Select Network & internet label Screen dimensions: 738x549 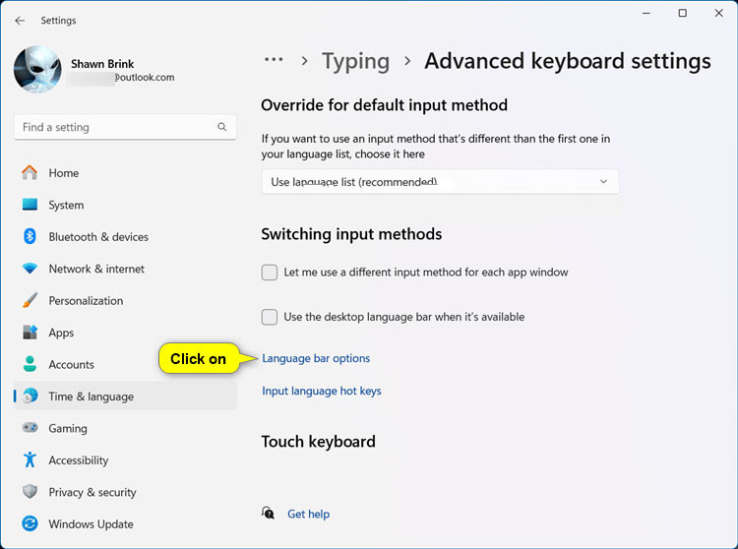(96, 269)
